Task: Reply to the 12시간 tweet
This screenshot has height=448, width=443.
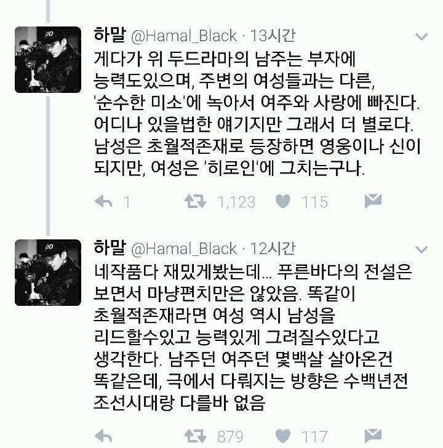Action: click(103, 436)
